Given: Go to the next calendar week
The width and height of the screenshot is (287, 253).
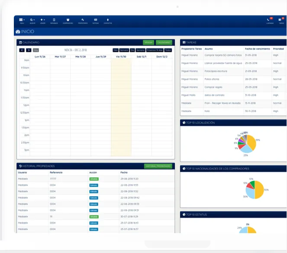Looking at the screenshot, I should (29, 50).
